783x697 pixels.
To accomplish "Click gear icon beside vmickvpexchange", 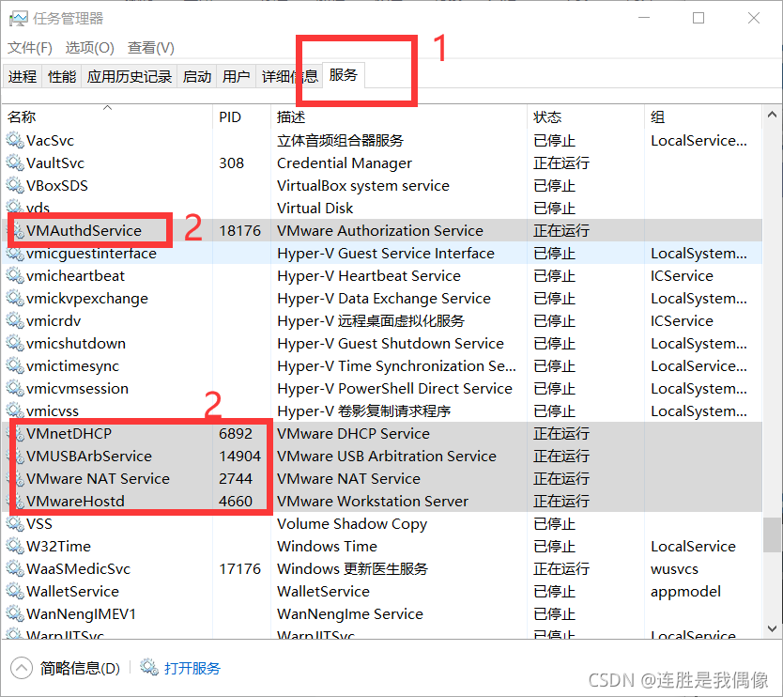I will click(x=15, y=299).
